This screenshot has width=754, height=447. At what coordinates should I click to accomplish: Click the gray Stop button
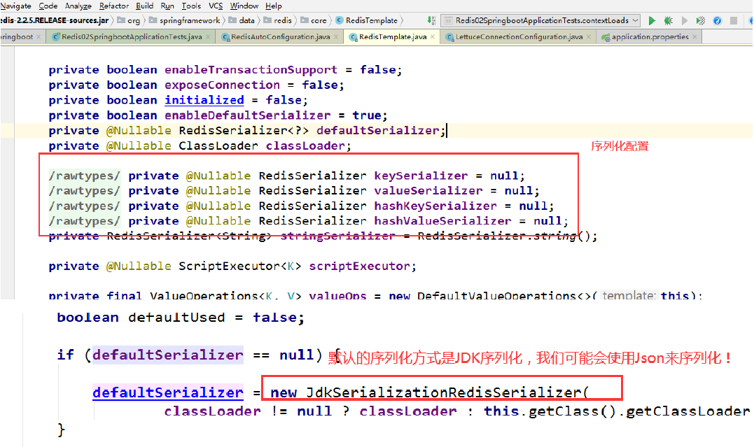733,21
